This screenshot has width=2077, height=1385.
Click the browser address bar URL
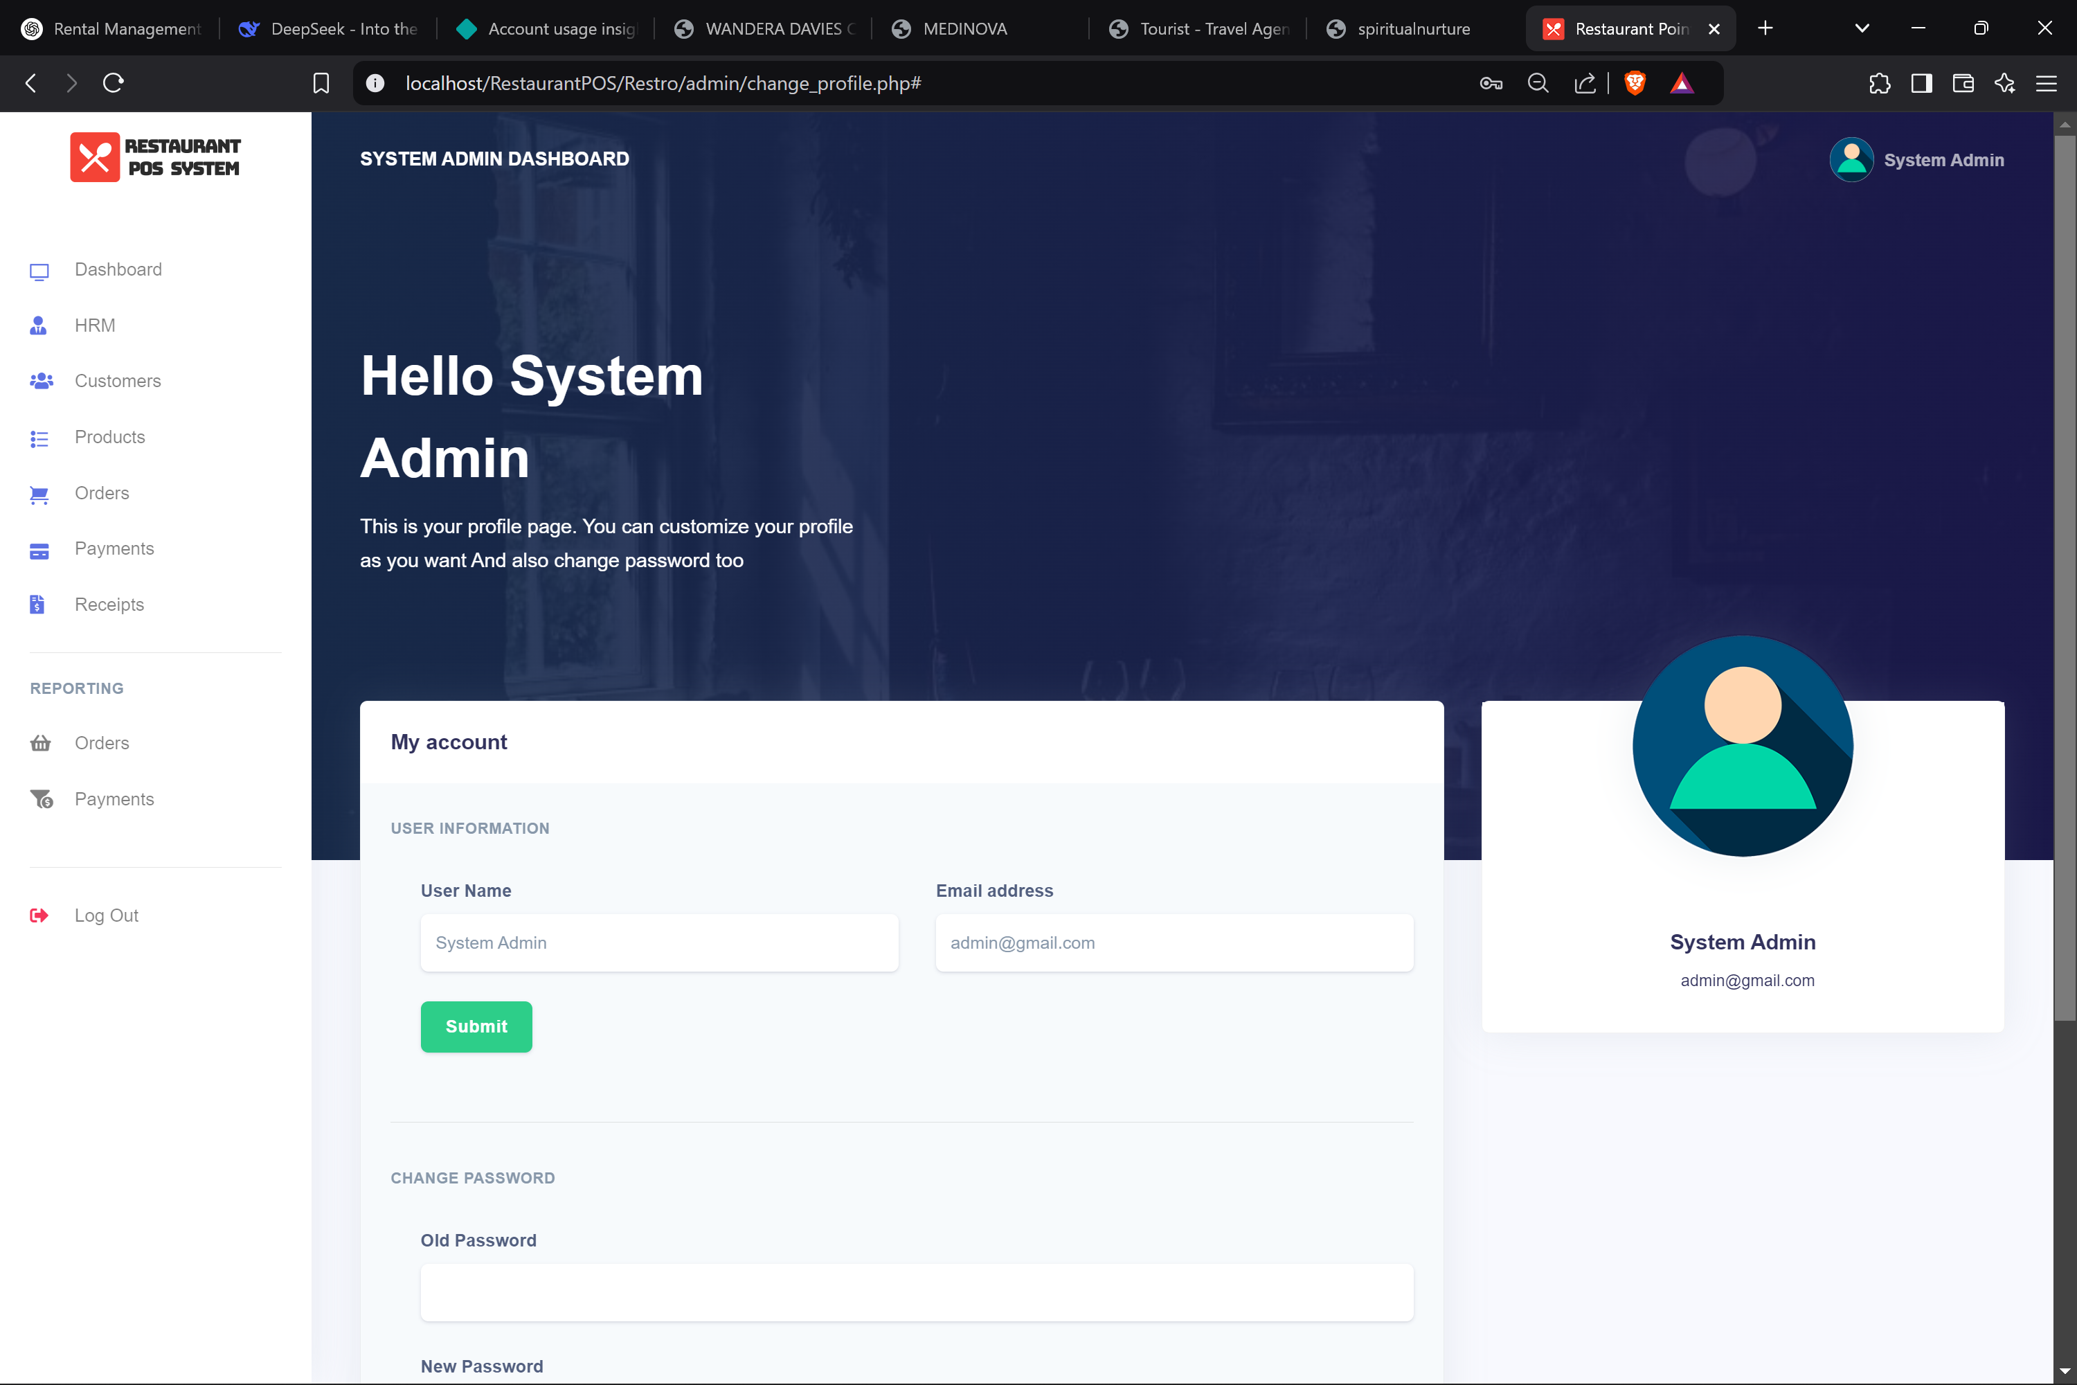663,83
